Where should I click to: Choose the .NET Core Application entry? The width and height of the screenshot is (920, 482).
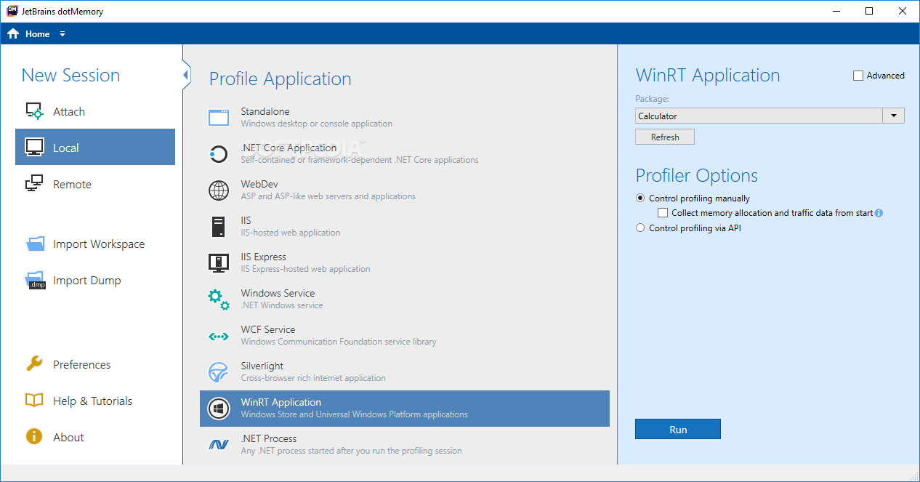coord(405,153)
